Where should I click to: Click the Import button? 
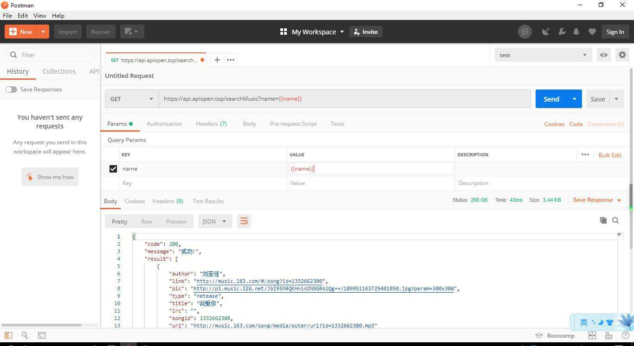(67, 32)
